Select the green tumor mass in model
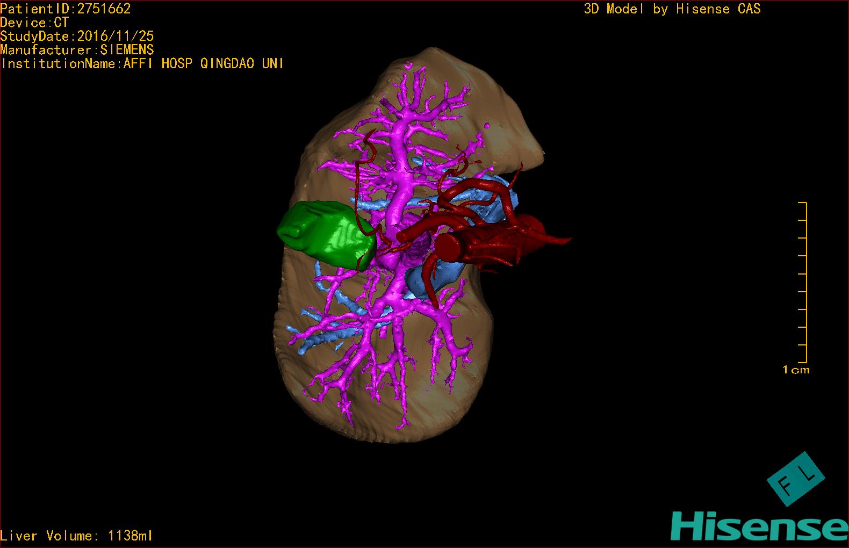Screen dimensions: 849x548 point(326,234)
